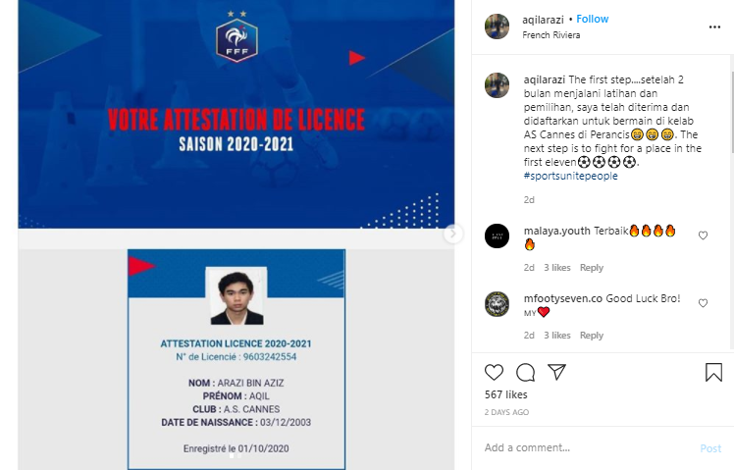Save the post with the bookmark icon

tap(713, 372)
